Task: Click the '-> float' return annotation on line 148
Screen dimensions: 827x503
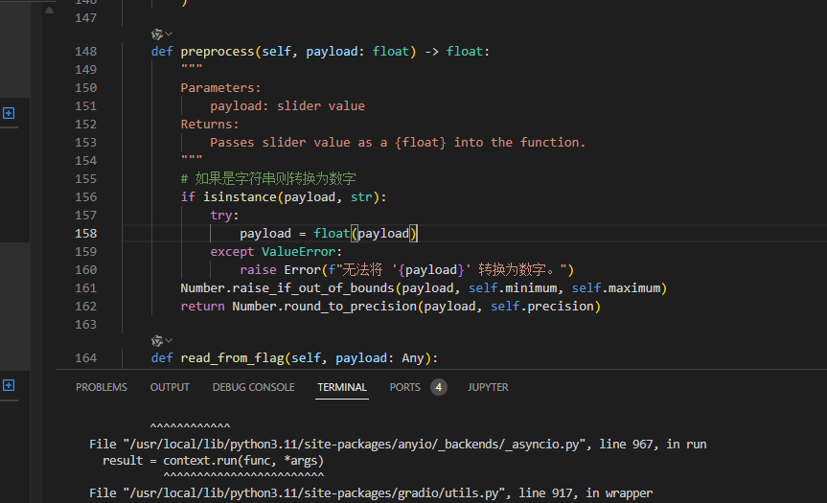Action: pos(453,51)
